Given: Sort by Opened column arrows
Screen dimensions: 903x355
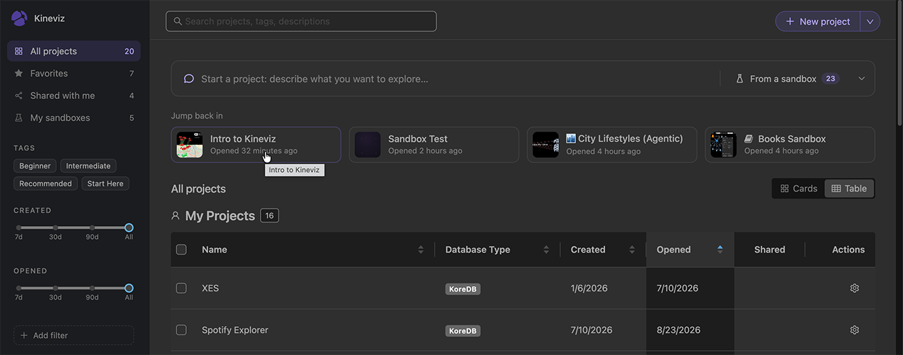Looking at the screenshot, I should pos(720,250).
